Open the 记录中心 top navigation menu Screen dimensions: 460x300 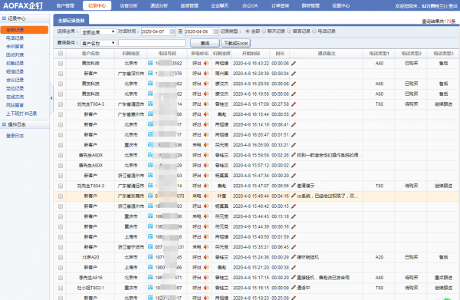click(x=97, y=5)
